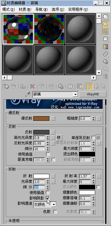Click sample slots scroll right arrow
The height and width of the screenshot is (226, 111).
(94, 78)
